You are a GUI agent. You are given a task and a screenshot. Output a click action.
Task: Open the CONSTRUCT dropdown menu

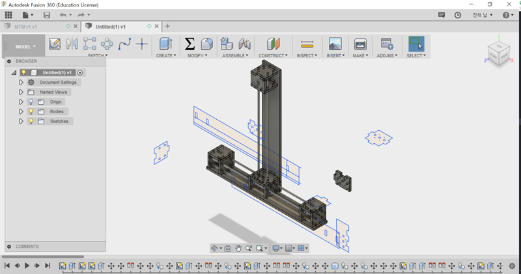(273, 55)
